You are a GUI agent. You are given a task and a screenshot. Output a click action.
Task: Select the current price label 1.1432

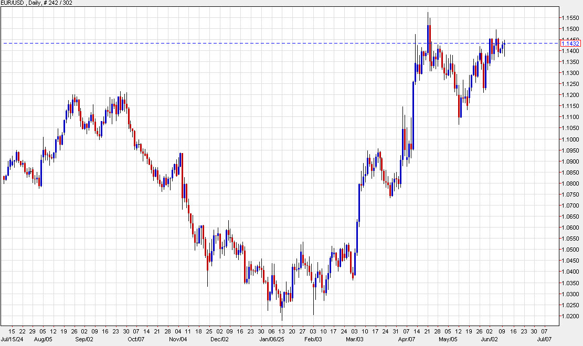point(571,45)
